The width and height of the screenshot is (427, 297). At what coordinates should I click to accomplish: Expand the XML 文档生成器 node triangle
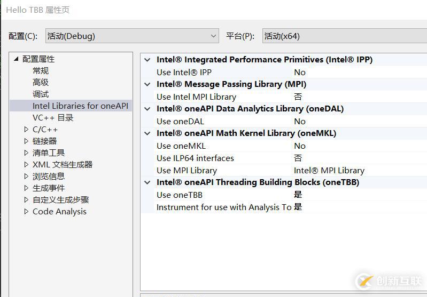click(26, 164)
